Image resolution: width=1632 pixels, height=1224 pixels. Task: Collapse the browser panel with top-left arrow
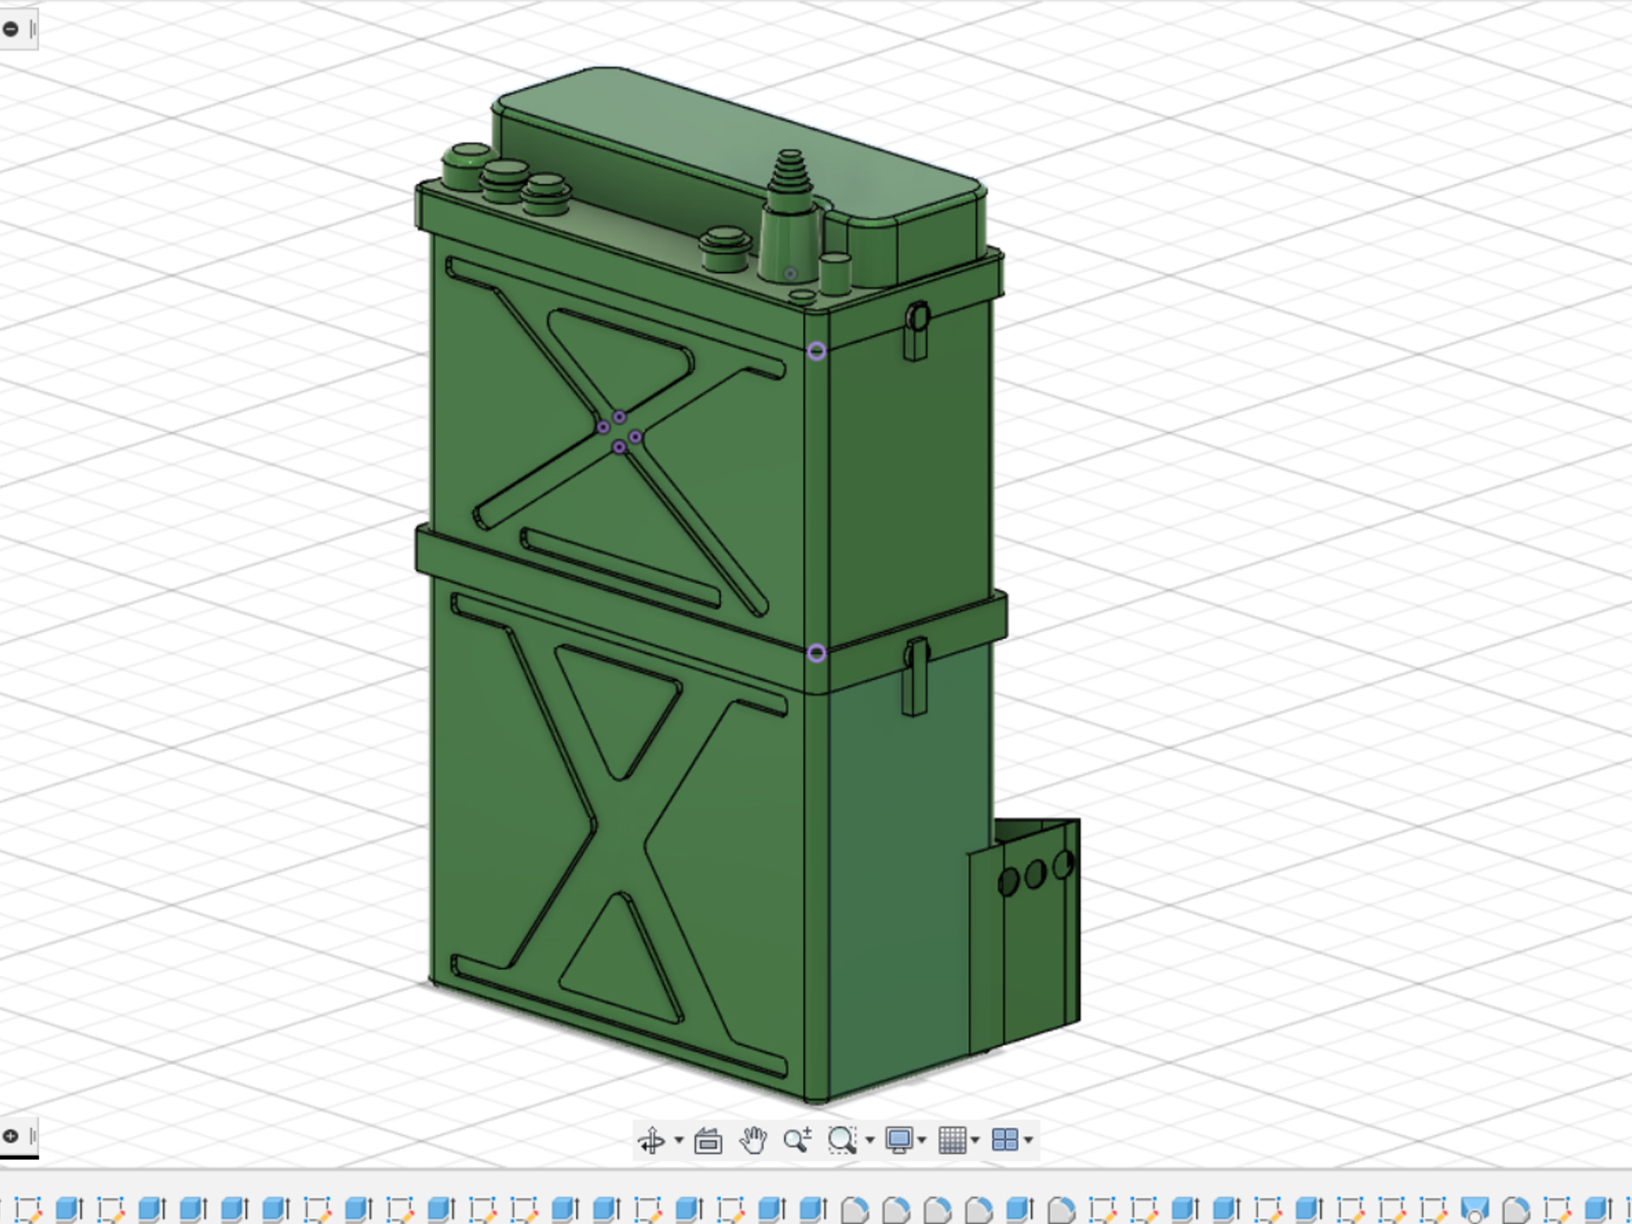[x=32, y=29]
